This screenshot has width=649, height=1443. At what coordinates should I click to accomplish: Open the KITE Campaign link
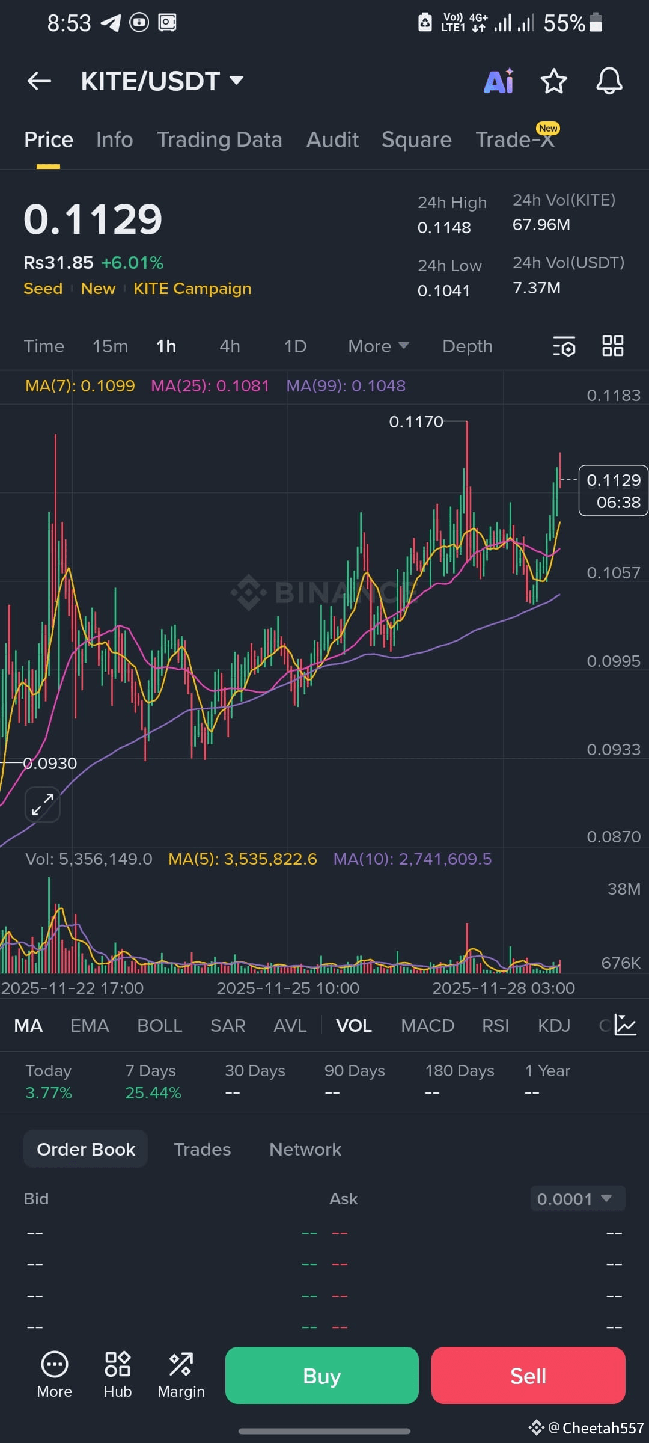(x=192, y=289)
